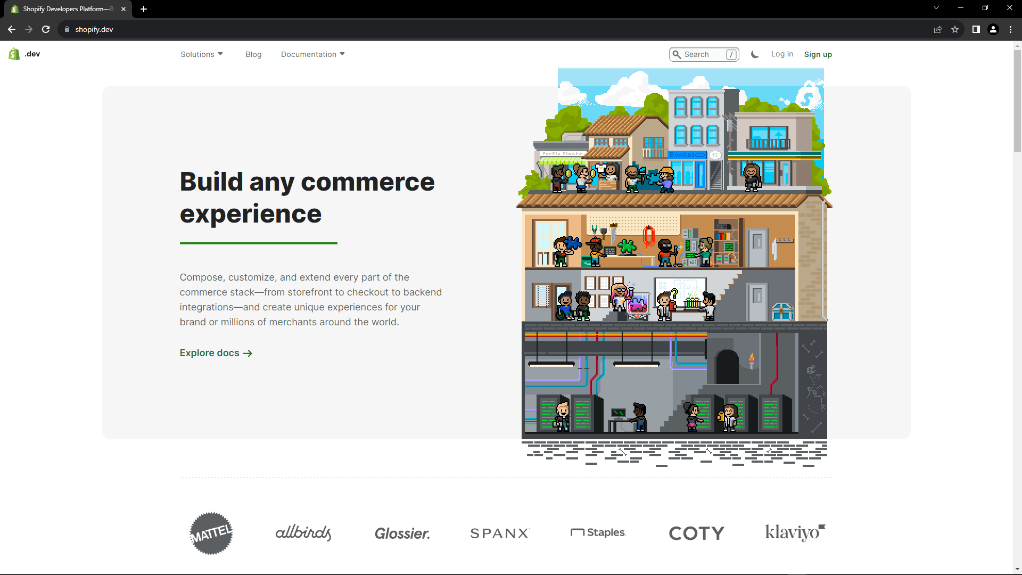Click the Shopify .dev logo
Screen dimensions: 1022x575
23,53
